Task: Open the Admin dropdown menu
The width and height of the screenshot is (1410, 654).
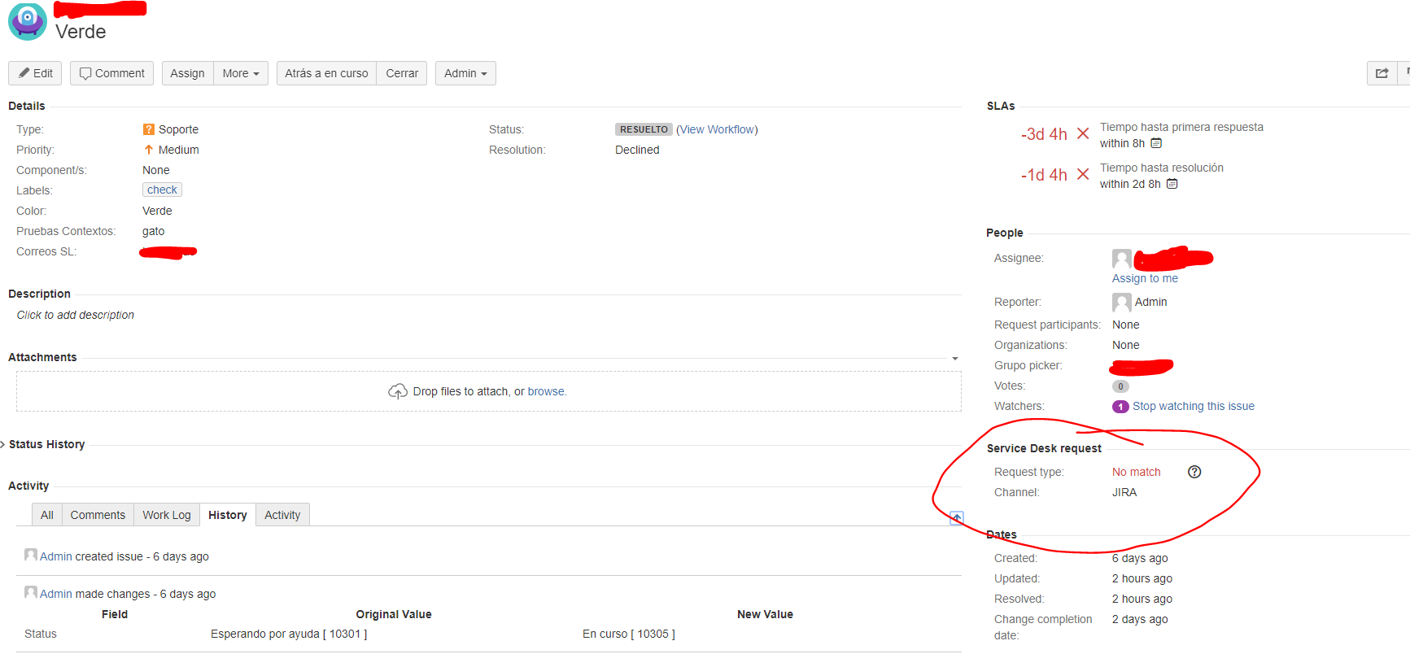Action: [465, 73]
